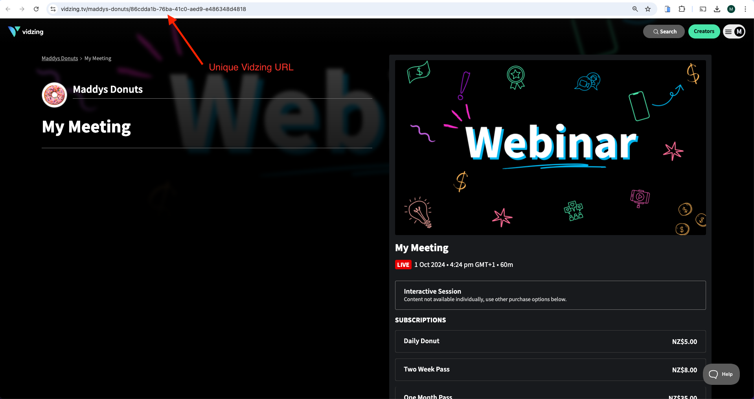Follow the Maddys Donuts breadcrumb link
Viewport: 754px width, 399px height.
click(60, 58)
